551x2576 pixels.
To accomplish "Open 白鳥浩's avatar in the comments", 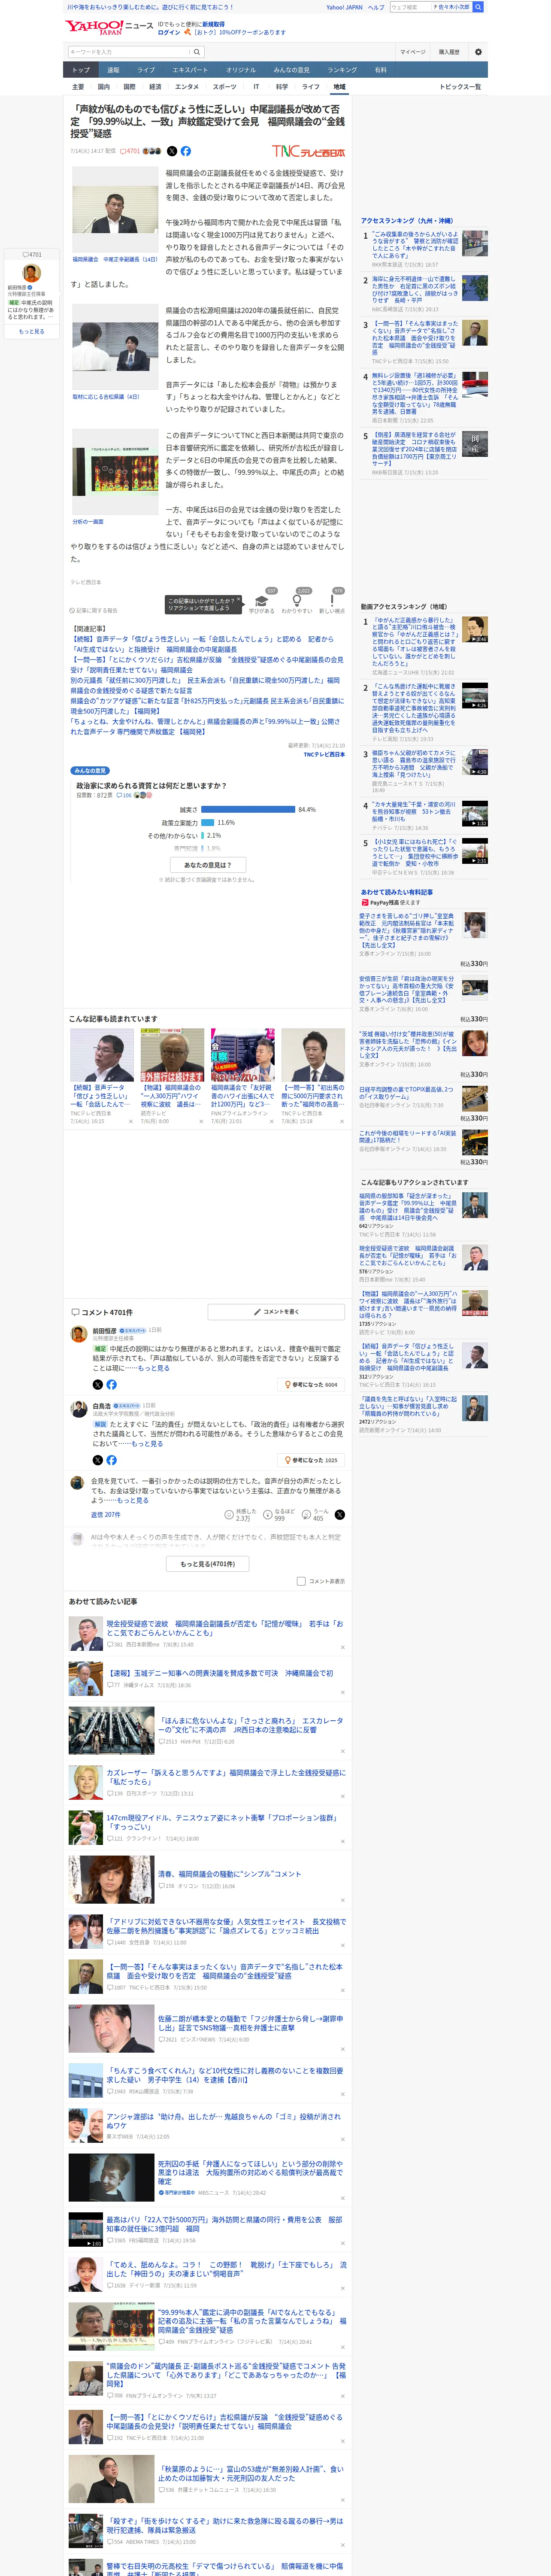I will point(78,1410).
